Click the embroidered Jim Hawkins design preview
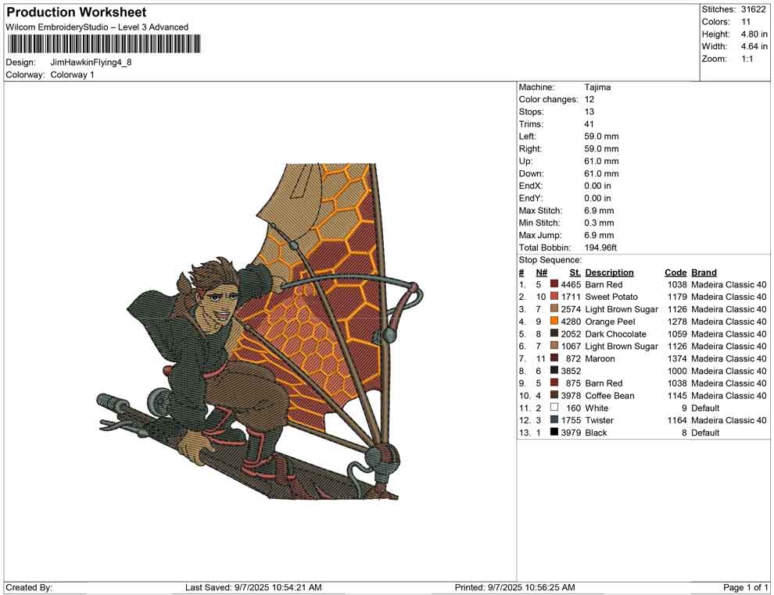The image size is (774, 595). (260, 331)
